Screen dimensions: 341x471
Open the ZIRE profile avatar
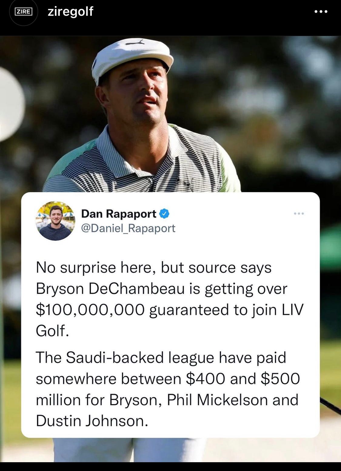[x=24, y=12]
